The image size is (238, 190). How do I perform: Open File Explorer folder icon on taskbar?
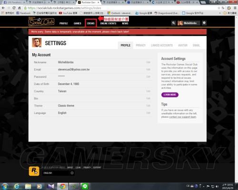click(x=28, y=186)
